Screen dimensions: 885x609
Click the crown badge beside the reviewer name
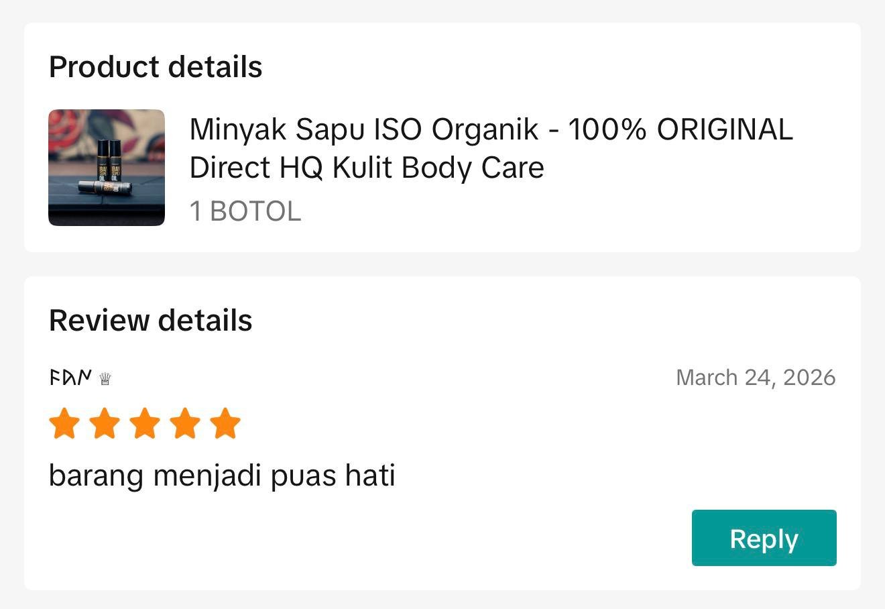pos(105,379)
